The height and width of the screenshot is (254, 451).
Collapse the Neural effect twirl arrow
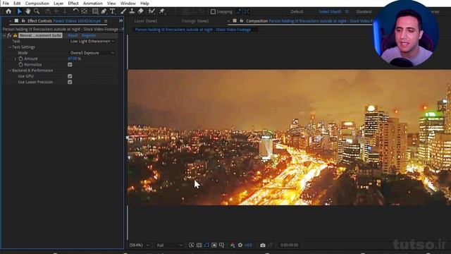(4, 35)
